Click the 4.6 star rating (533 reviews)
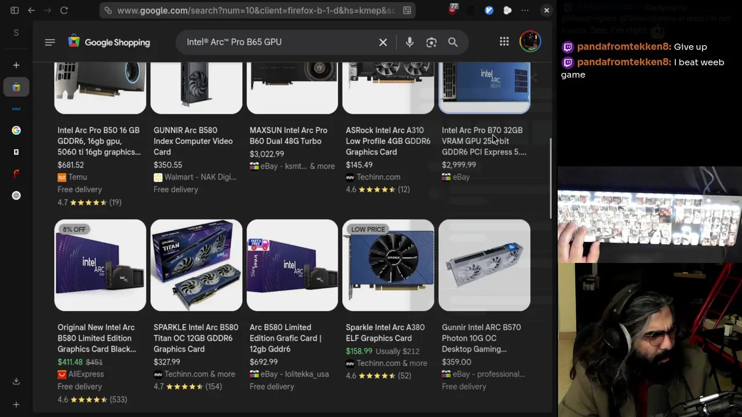The width and height of the screenshot is (742, 417). [92, 400]
